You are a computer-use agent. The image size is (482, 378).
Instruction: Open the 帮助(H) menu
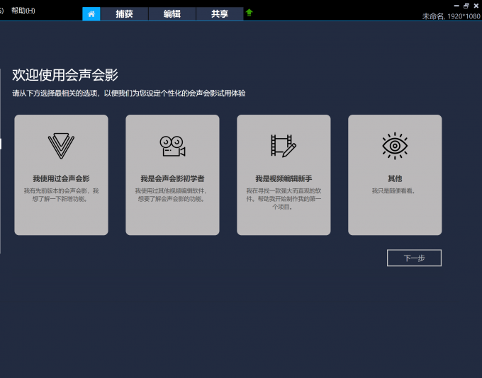[23, 11]
